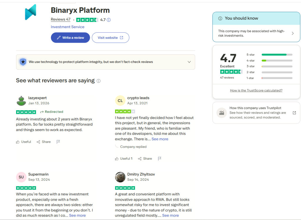Mark lazyexpert's review as Useful
Screen dimensions: 301x220
(x=24, y=142)
